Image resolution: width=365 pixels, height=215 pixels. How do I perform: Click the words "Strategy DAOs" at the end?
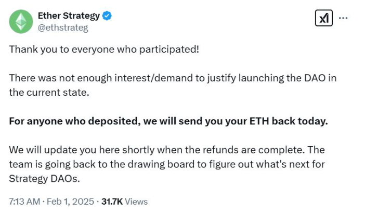[x=44, y=179]
